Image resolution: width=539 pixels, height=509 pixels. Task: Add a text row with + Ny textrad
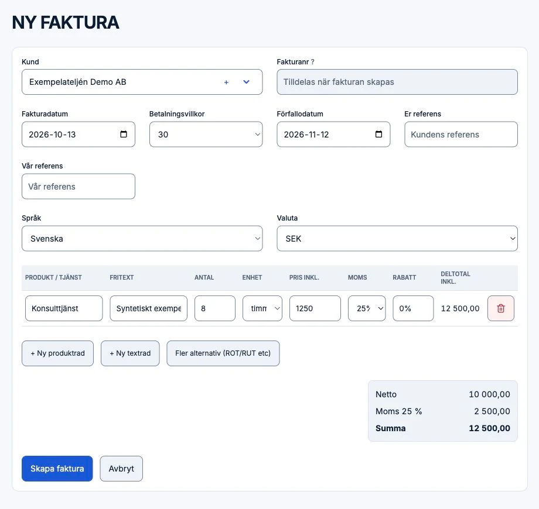click(x=130, y=353)
